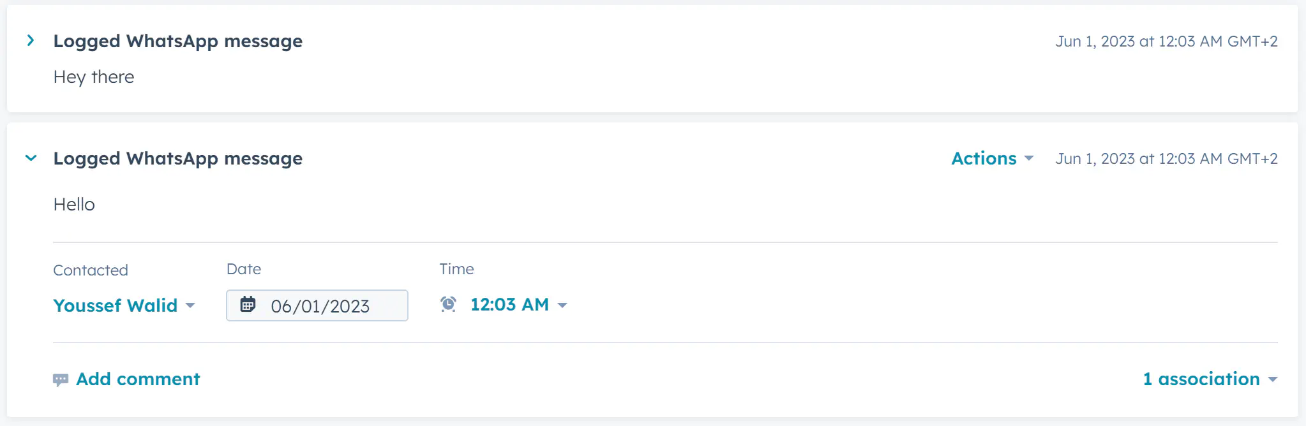Click the caret arrow beside 1 association
The width and height of the screenshot is (1306, 426).
1273,379
